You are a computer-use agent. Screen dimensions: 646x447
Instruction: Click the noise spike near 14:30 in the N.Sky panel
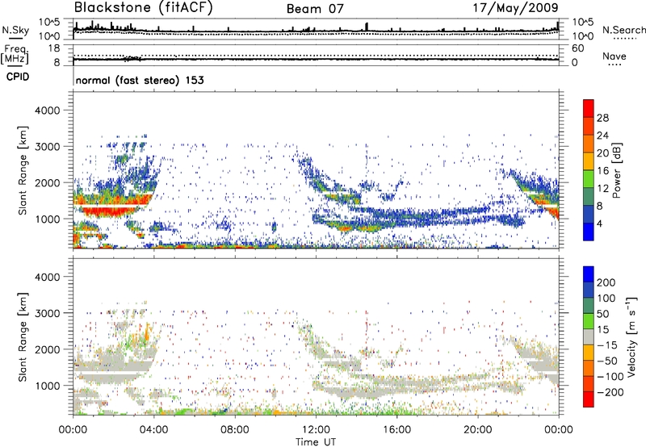(x=367, y=27)
